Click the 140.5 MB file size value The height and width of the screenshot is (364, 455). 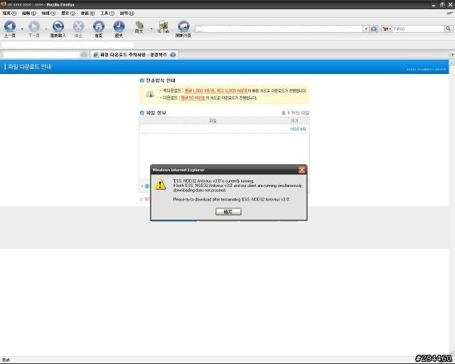coord(298,129)
